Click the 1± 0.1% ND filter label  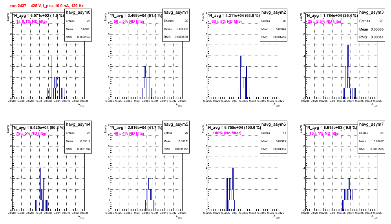click(x=32, y=22)
